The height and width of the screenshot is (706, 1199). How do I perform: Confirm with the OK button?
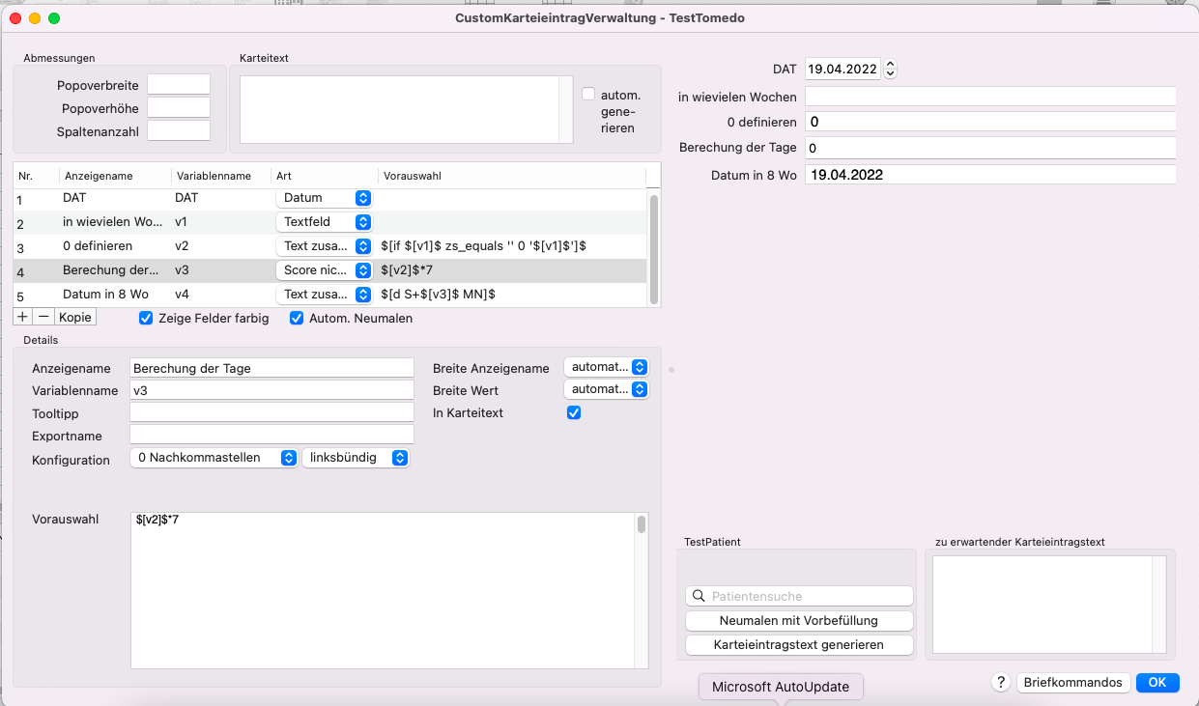(1157, 683)
